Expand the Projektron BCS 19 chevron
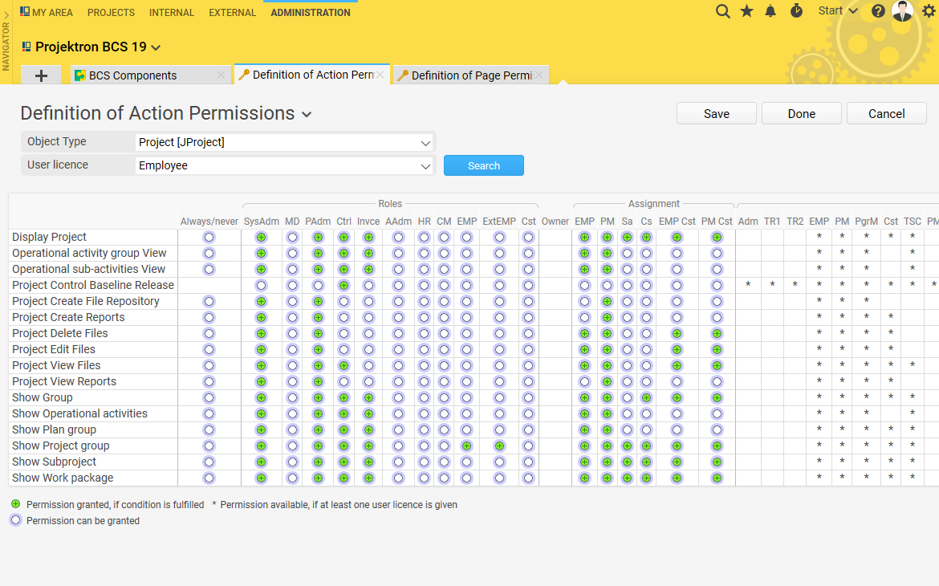Screen dimensions: 939x586 coord(156,47)
